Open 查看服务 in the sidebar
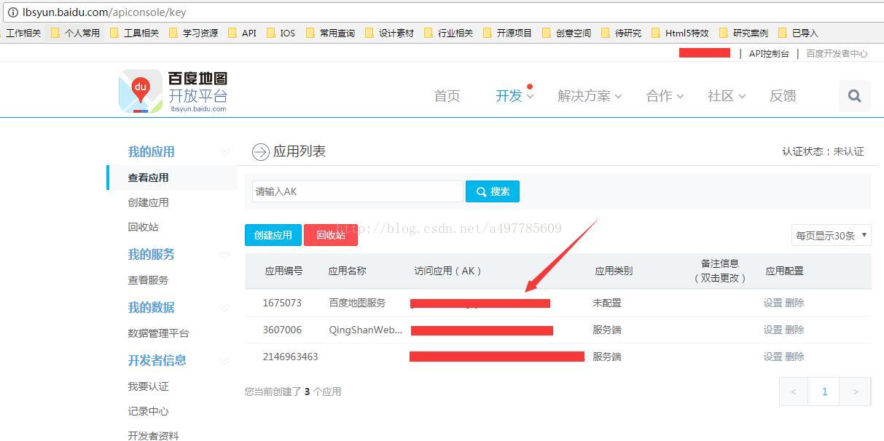 148,280
